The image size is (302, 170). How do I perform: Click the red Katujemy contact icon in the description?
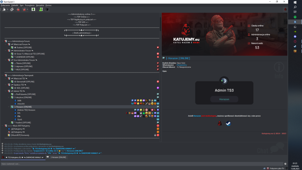[x=220, y=123]
